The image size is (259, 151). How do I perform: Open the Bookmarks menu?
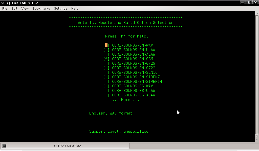point(41,9)
